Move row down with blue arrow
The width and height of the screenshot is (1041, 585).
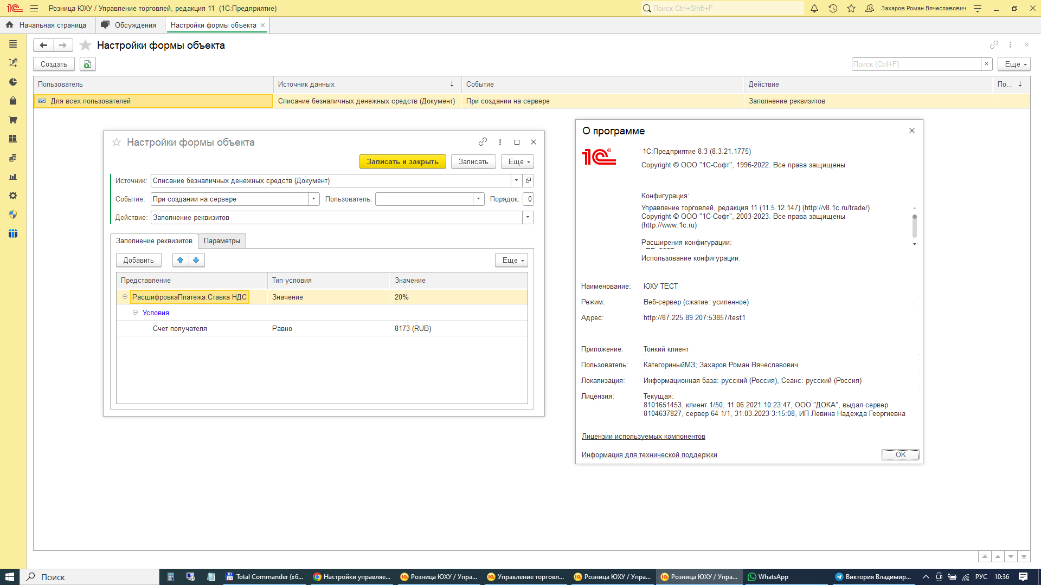tap(196, 261)
